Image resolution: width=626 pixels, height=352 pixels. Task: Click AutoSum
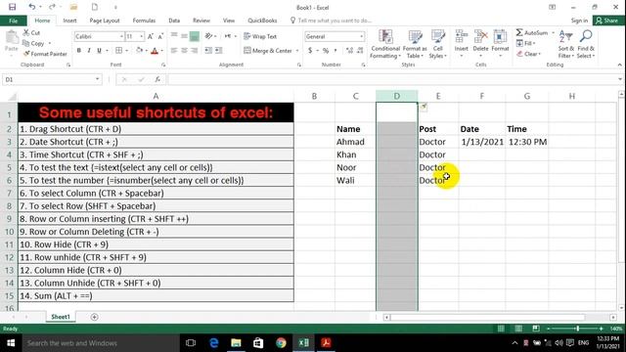(x=532, y=32)
